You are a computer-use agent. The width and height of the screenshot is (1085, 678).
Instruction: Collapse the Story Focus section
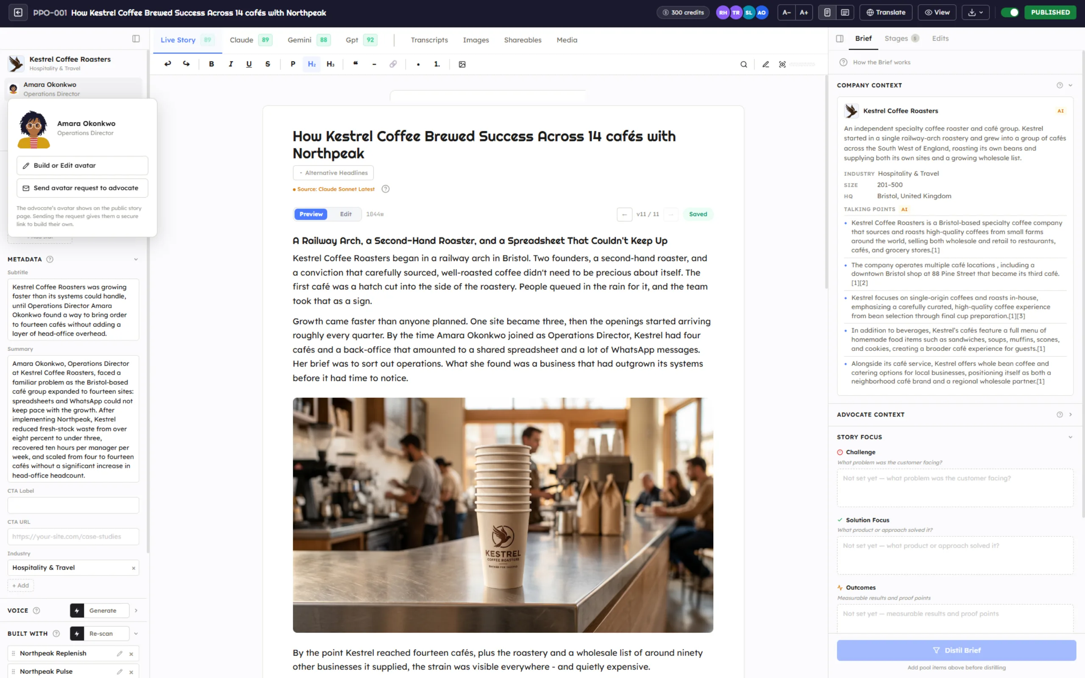pyautogui.click(x=1070, y=437)
